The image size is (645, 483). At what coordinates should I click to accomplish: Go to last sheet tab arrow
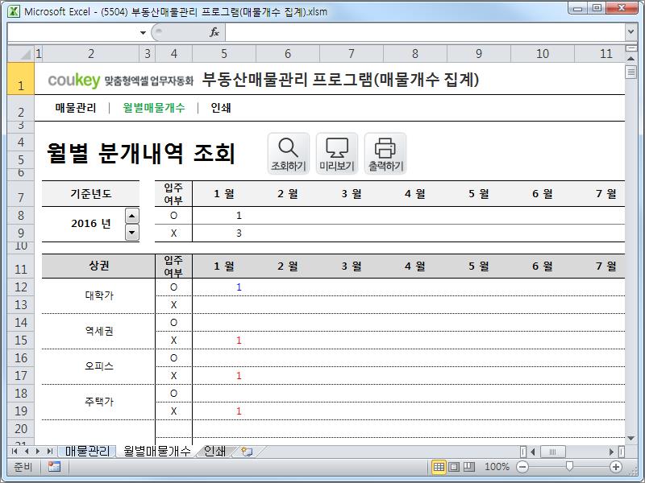pyautogui.click(x=50, y=452)
